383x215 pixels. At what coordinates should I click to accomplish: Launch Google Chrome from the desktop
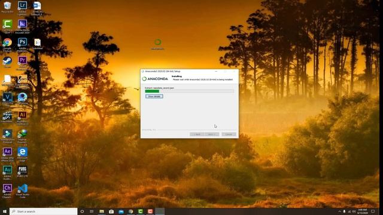click(7, 45)
